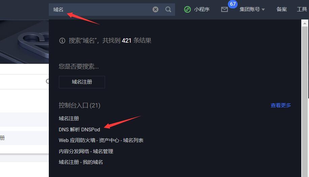
Task: Clear the search box with the X icon
Action: click(156, 9)
